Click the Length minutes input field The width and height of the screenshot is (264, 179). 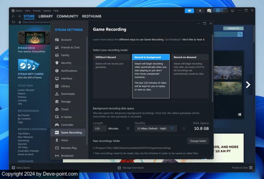click(100, 128)
